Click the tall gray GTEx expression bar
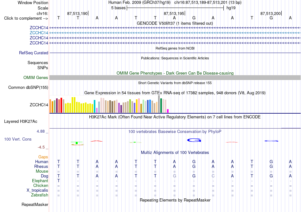 [x=159, y=104]
